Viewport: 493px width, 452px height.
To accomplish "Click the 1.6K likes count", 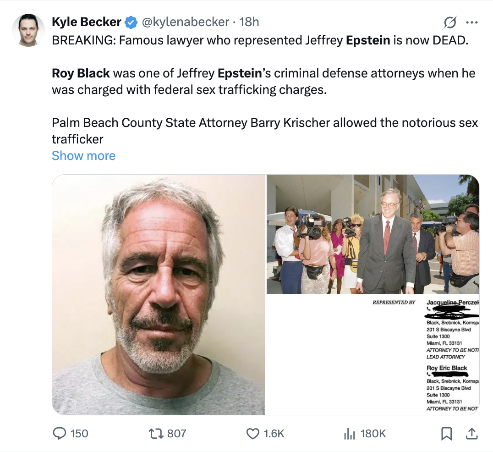I will [274, 433].
